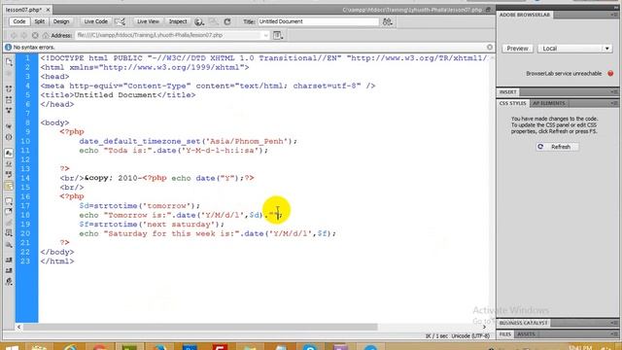The height and width of the screenshot is (350, 622).
Task: Click 'BrowserLab service unreachable' status text
Action: click(x=564, y=74)
